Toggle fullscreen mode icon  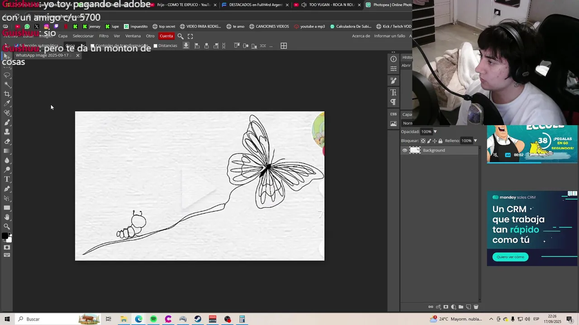point(190,36)
